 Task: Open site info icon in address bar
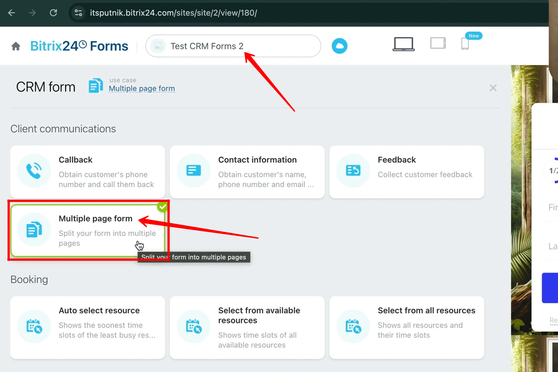pos(78,13)
